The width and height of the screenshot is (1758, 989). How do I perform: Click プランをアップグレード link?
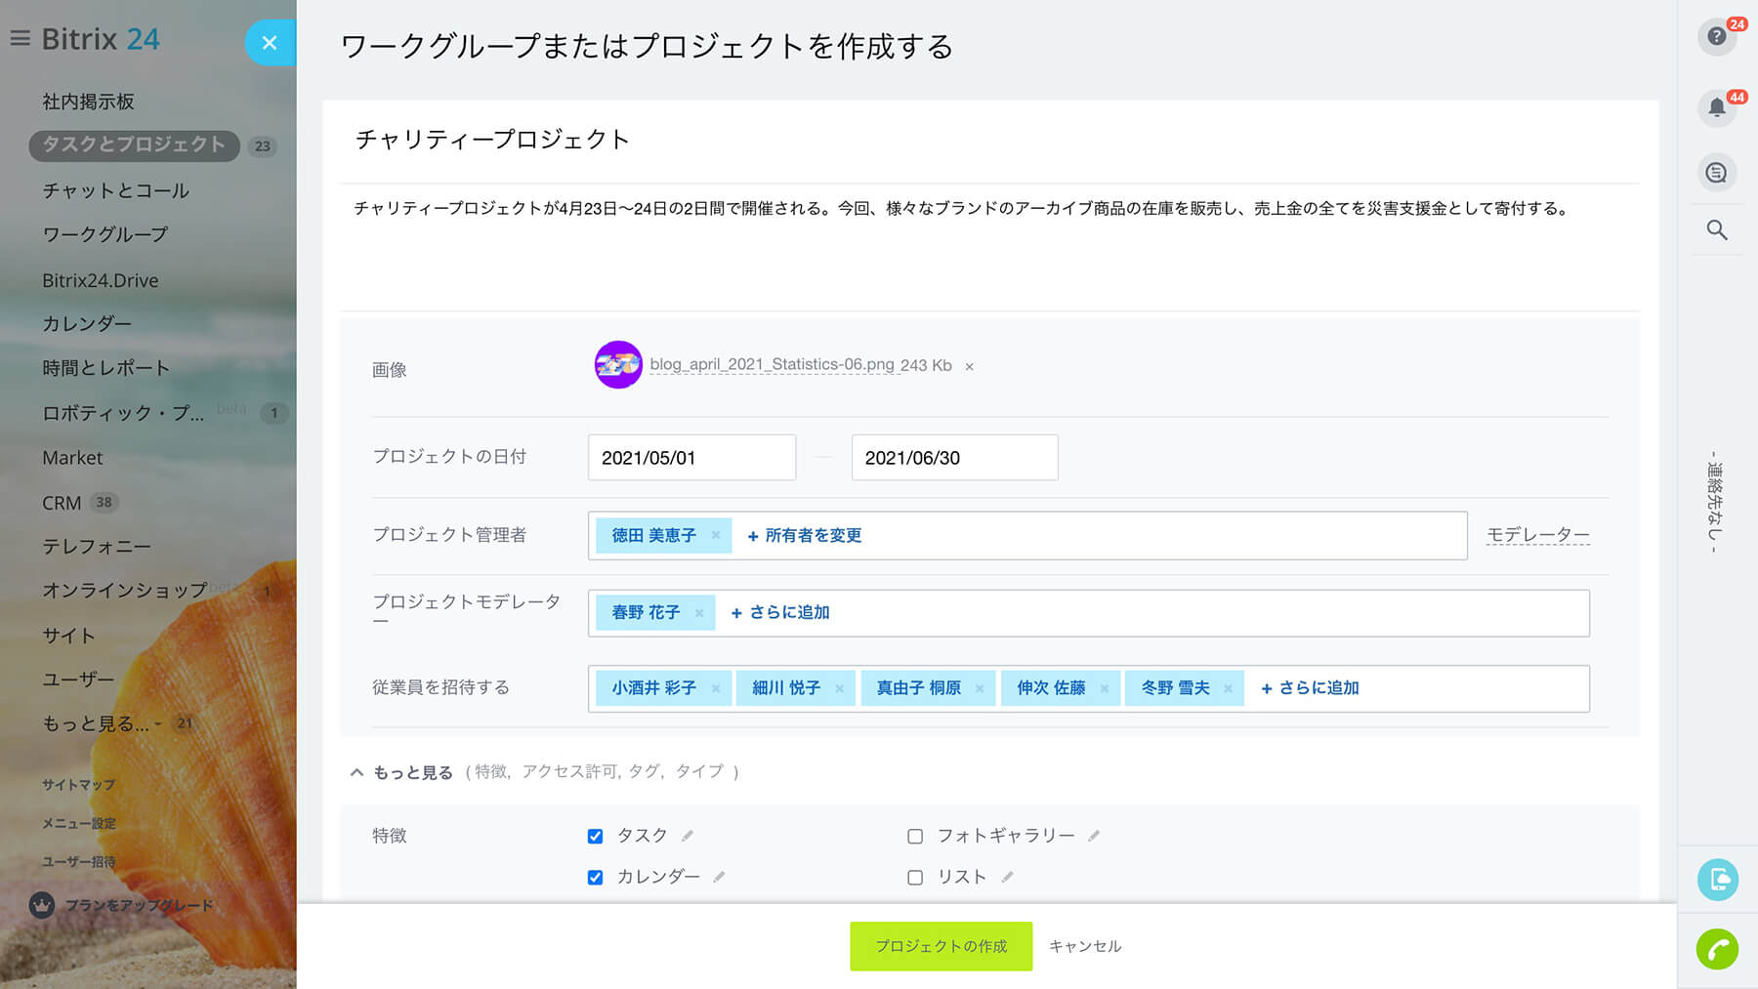click(x=139, y=905)
